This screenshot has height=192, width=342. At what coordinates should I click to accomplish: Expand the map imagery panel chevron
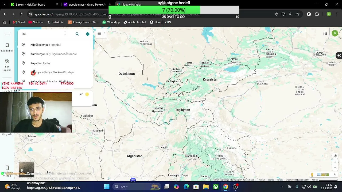click(x=335, y=175)
